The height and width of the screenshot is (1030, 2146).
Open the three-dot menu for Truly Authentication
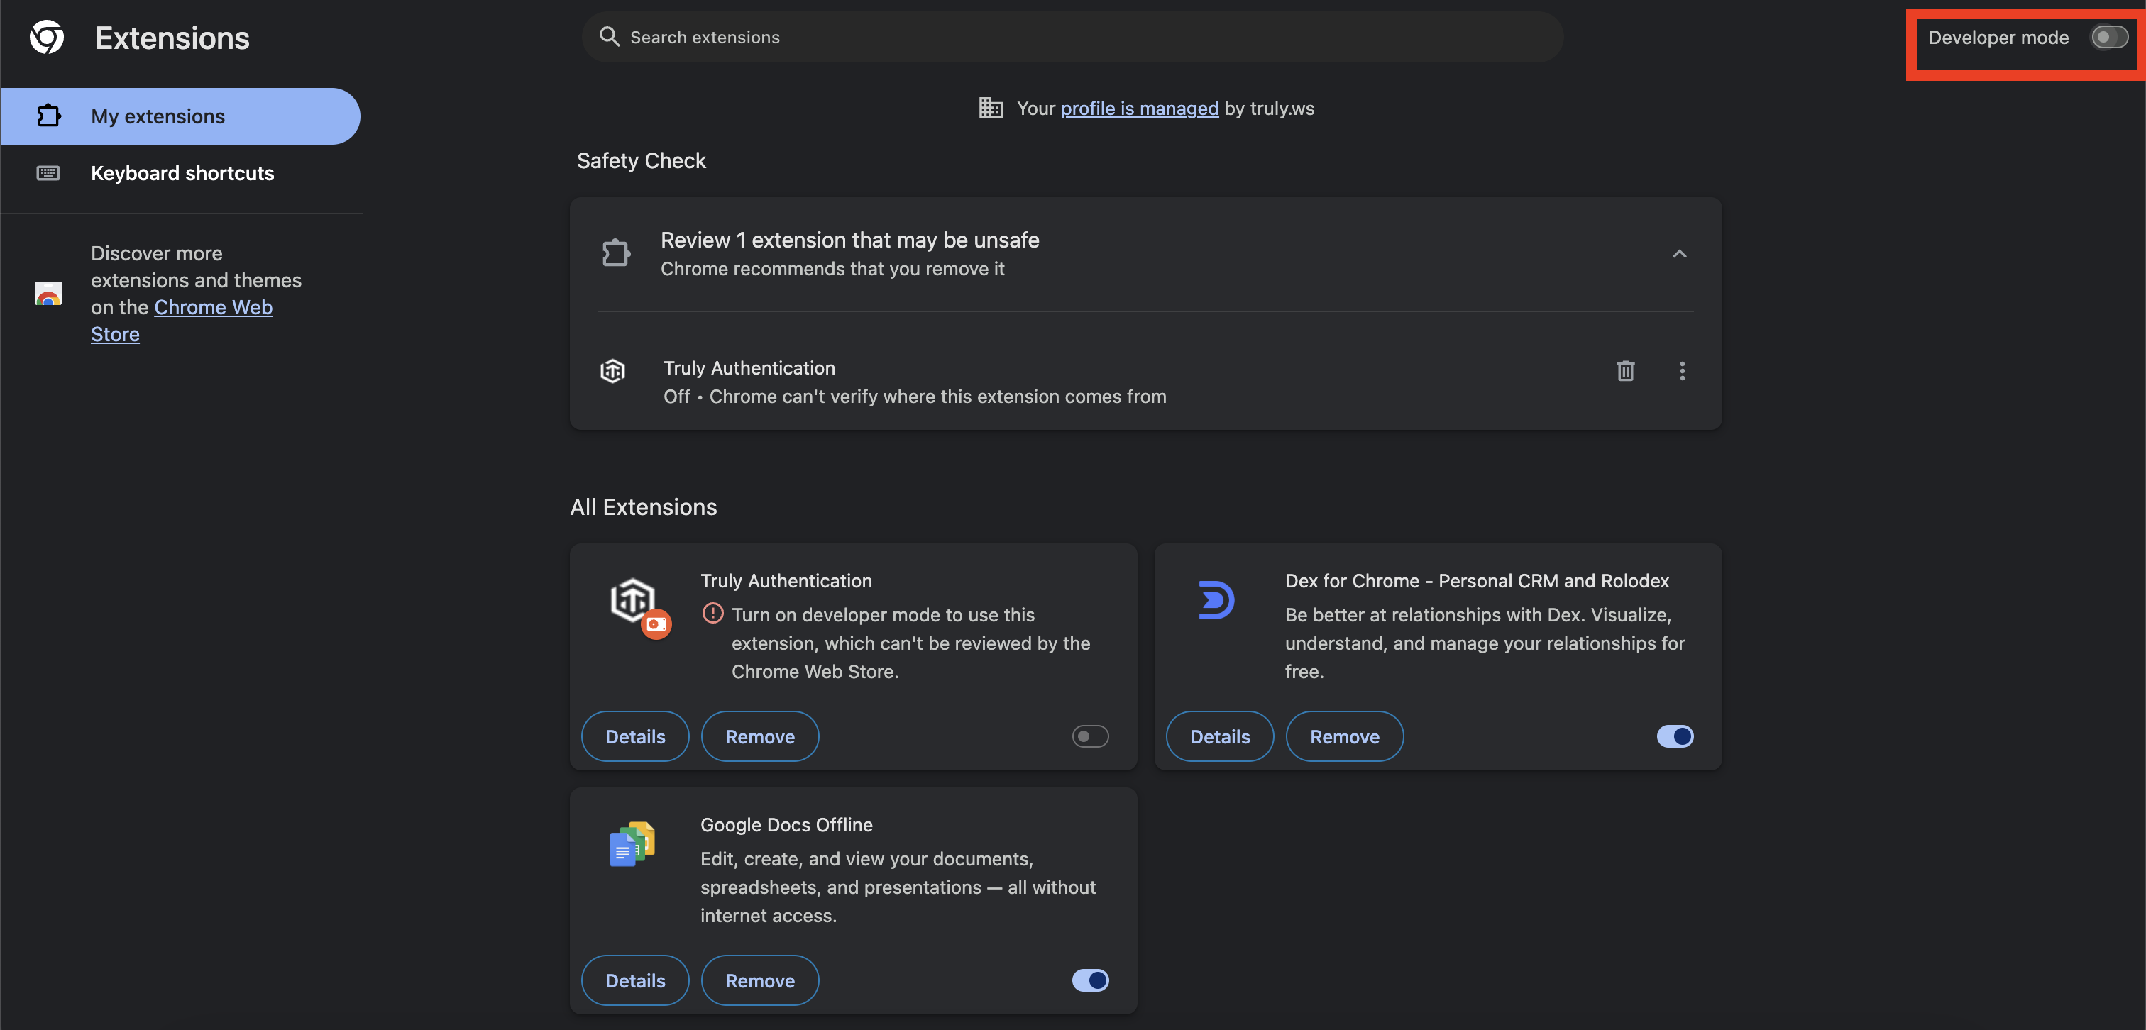(1681, 370)
